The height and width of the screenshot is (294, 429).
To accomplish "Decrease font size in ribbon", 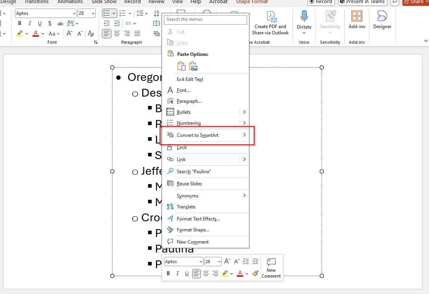I will pos(80,34).
